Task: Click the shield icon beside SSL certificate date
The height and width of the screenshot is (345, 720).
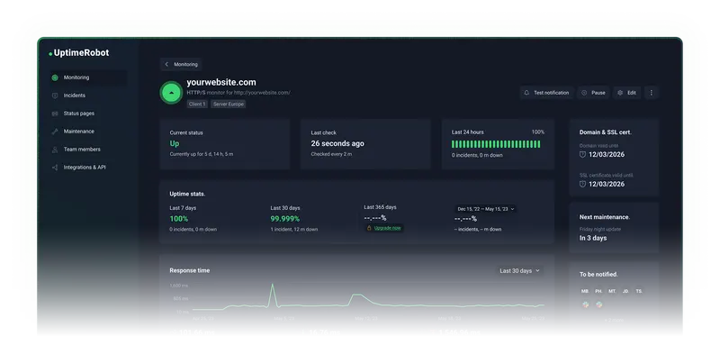Action: point(582,185)
